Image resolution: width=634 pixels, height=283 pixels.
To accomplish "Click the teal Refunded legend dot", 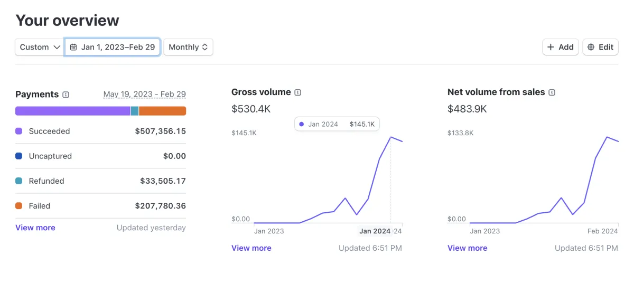I will [19, 181].
